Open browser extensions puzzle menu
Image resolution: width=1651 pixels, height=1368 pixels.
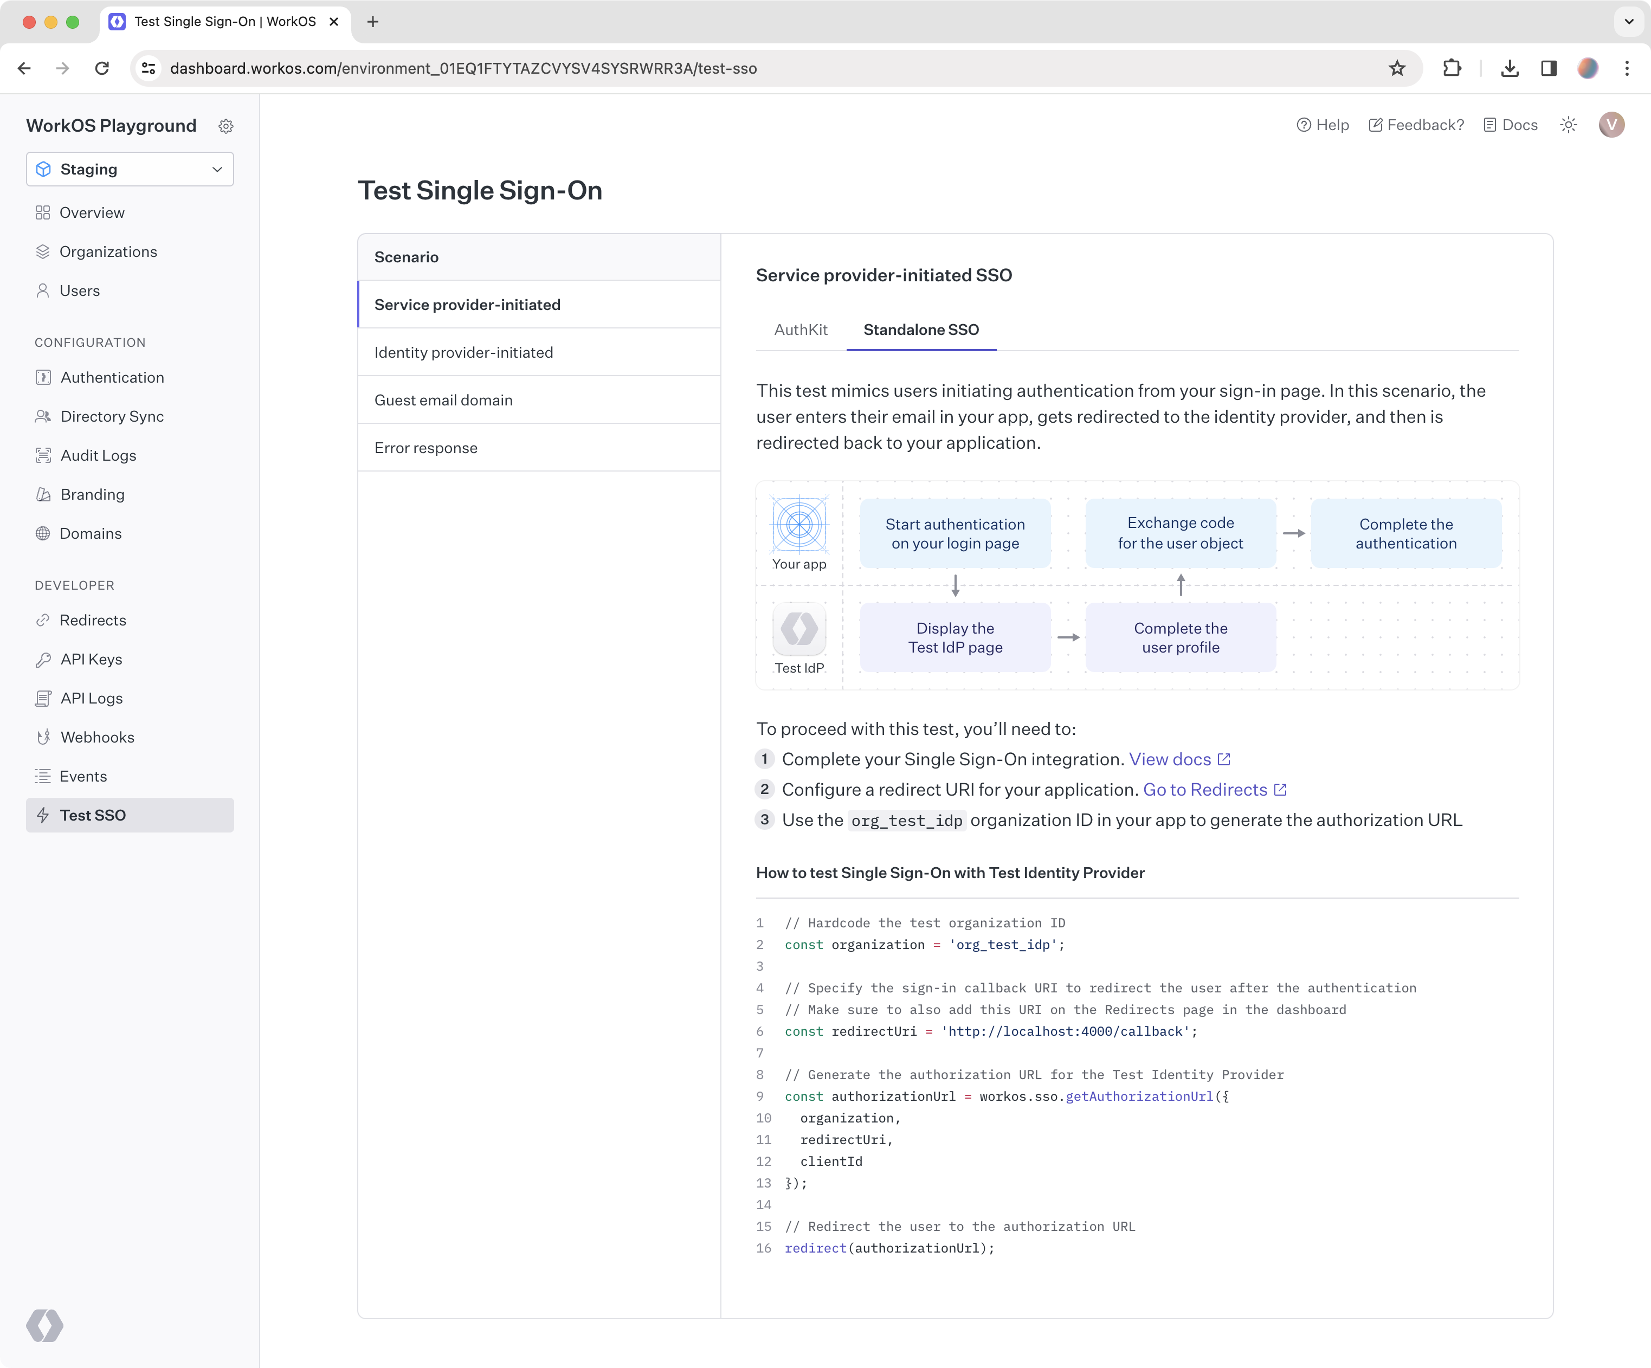[1452, 68]
